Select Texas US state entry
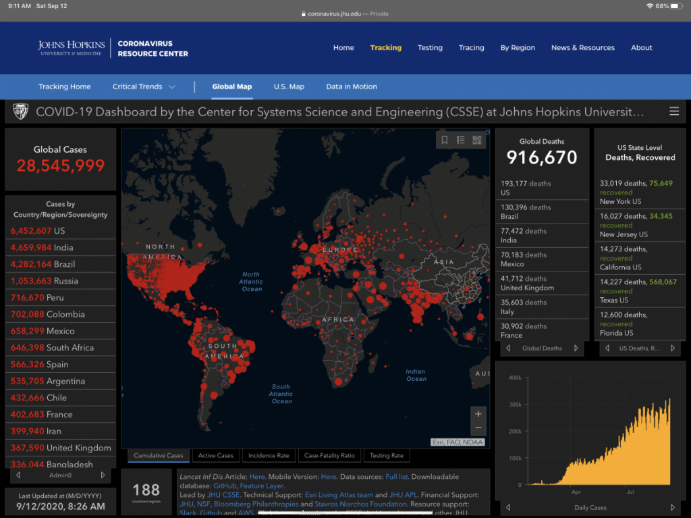 [x=640, y=291]
